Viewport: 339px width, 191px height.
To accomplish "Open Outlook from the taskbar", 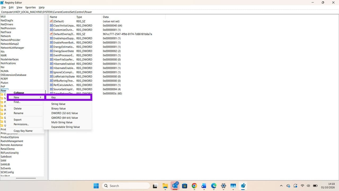I will tap(175, 186).
